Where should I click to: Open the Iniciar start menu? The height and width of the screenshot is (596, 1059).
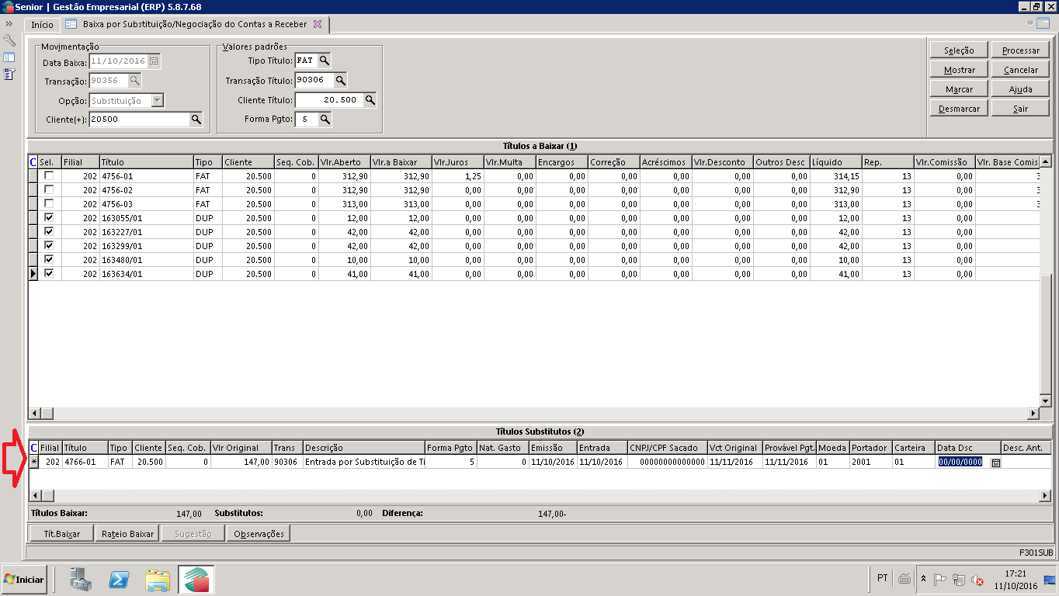(23, 579)
